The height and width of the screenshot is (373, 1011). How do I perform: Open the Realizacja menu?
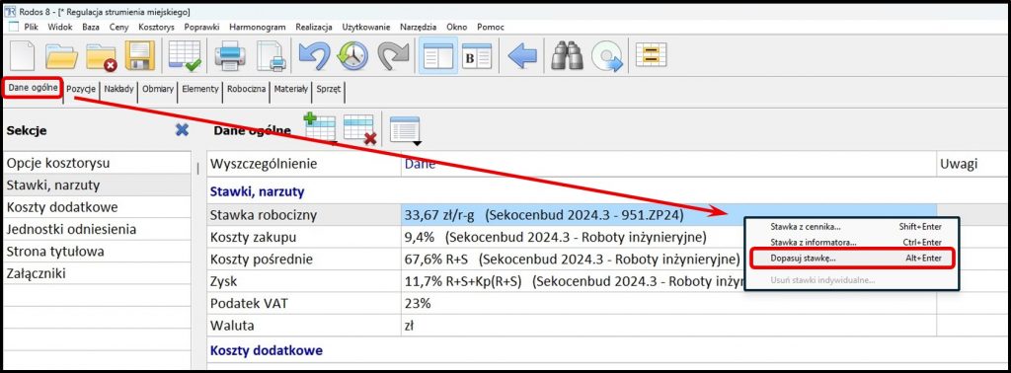coord(314,27)
